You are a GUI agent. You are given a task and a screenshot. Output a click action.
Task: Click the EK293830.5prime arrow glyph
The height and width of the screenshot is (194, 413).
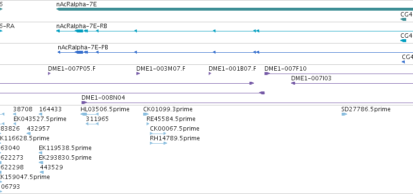click(x=41, y=163)
